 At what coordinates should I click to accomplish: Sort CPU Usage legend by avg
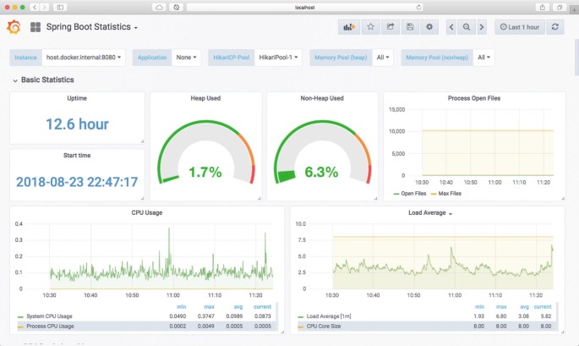coord(238,307)
